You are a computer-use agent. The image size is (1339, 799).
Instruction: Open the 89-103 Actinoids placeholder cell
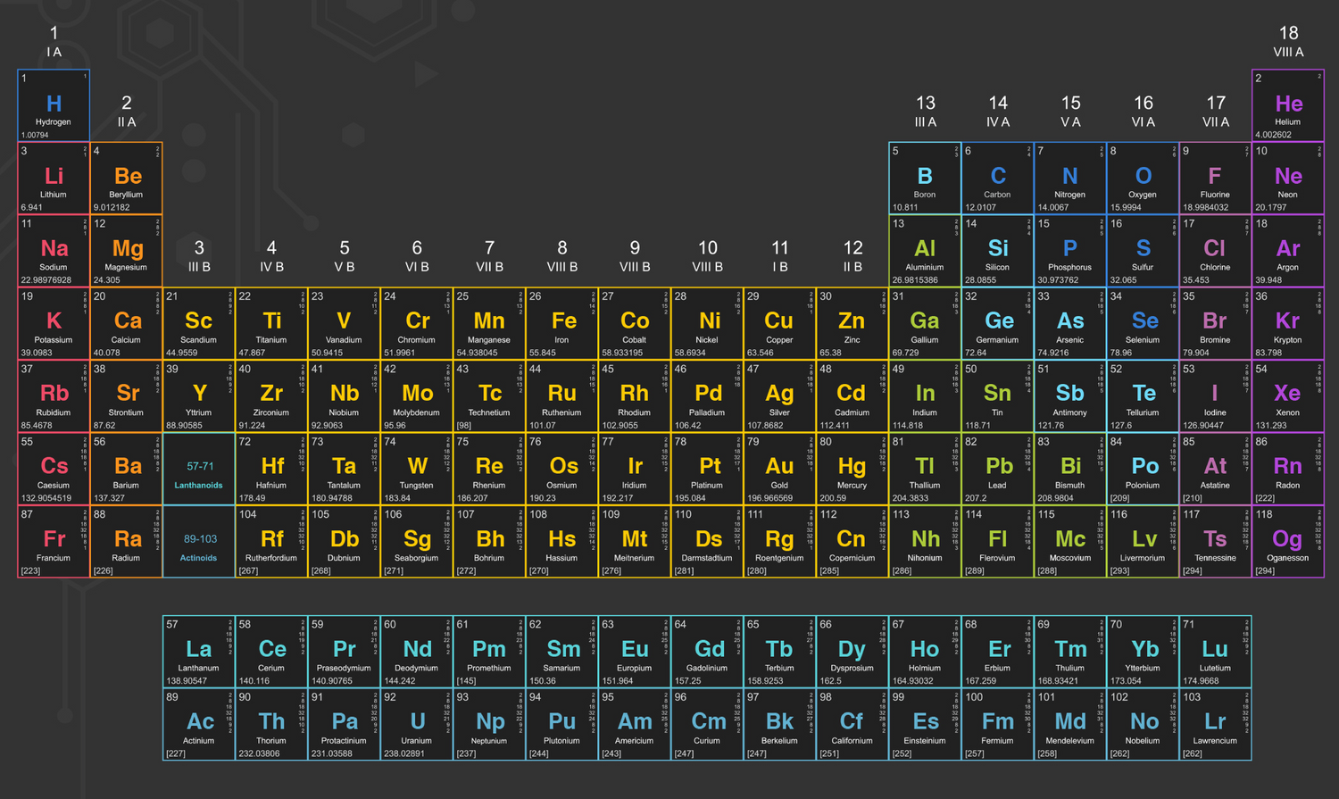[198, 539]
